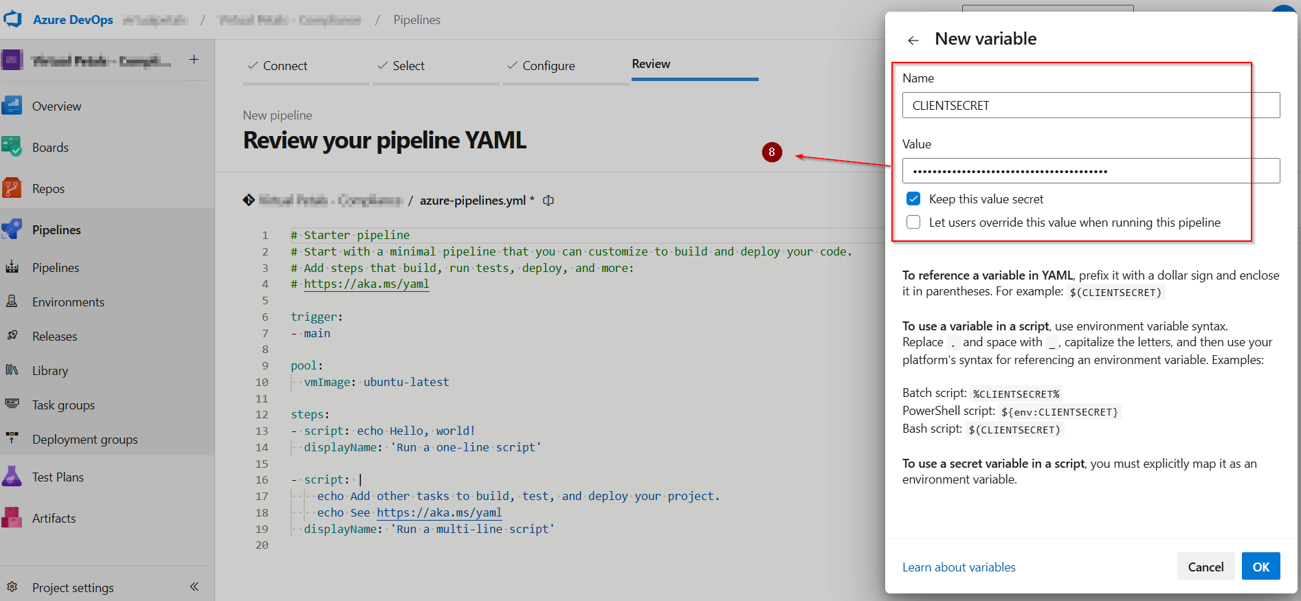Click into the variable Value input field
The width and height of the screenshot is (1301, 601).
click(1091, 171)
